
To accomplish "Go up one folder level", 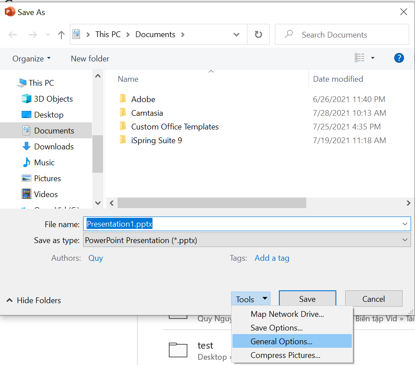I will coord(61,34).
